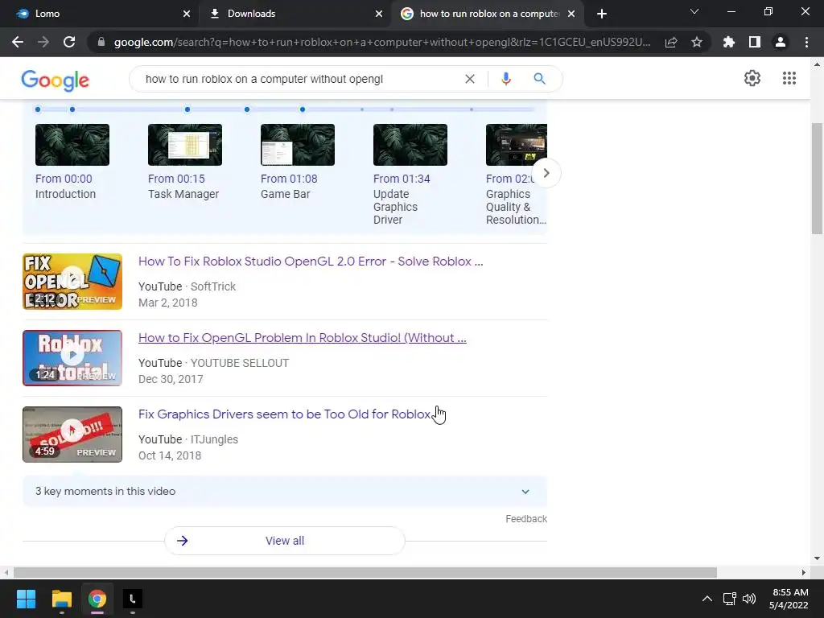Viewport: 824px width, 618px height.
Task: Jump to From 01:34 timestamp link
Action: 402,179
